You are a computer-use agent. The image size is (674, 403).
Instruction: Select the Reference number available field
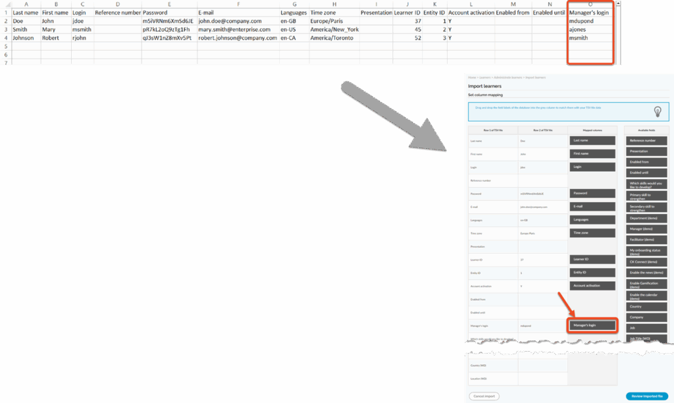point(648,140)
